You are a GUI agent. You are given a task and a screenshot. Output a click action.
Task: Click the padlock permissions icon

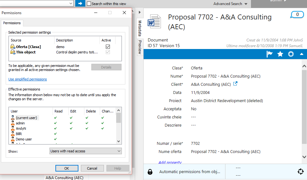[150, 172]
